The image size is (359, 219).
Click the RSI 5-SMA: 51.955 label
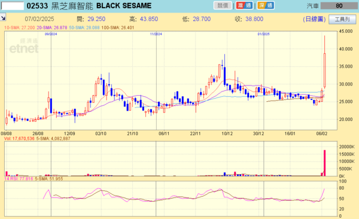tap(49, 179)
